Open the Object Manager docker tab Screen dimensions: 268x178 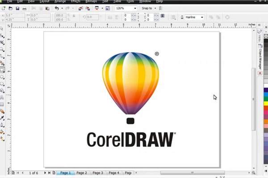click(x=260, y=57)
